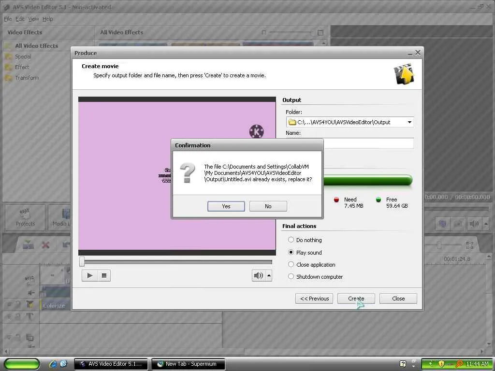Go back with the << Previous button
The width and height of the screenshot is (495, 371).
(314, 299)
